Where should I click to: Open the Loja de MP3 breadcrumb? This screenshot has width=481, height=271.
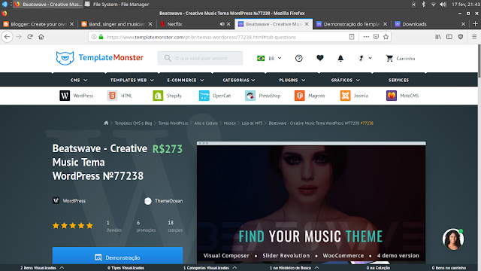click(252, 123)
